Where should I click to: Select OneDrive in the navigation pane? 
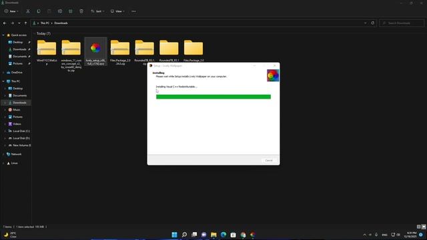pyautogui.click(x=17, y=73)
